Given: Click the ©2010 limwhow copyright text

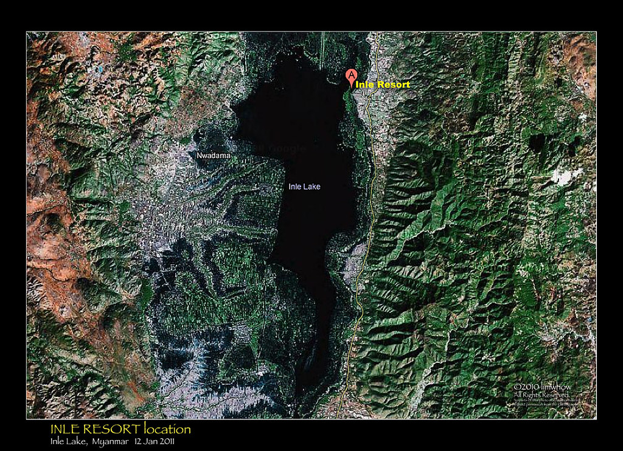Looking at the screenshot, I should pos(543,387).
